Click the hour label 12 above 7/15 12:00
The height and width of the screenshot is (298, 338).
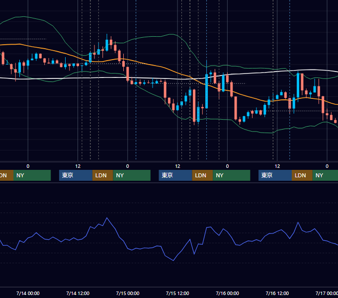[x=177, y=166]
